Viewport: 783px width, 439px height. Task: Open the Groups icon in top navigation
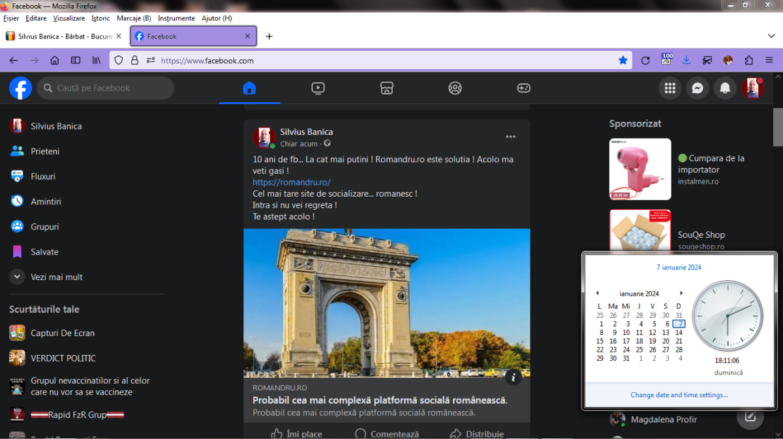pyautogui.click(x=455, y=88)
